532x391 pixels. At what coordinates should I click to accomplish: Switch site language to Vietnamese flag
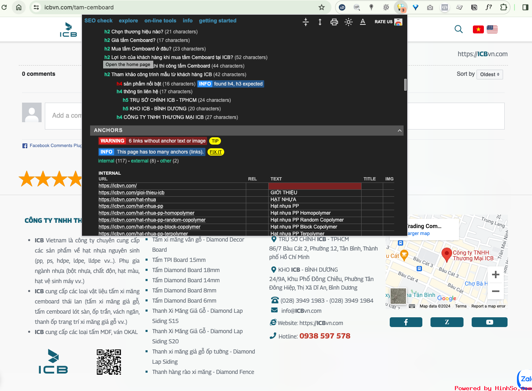[478, 29]
